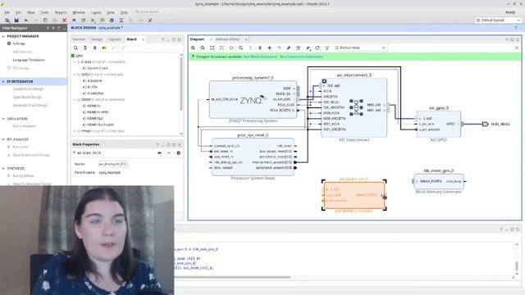Open the settings gear in main toolbar
525x295 pixels.
pos(112,20)
